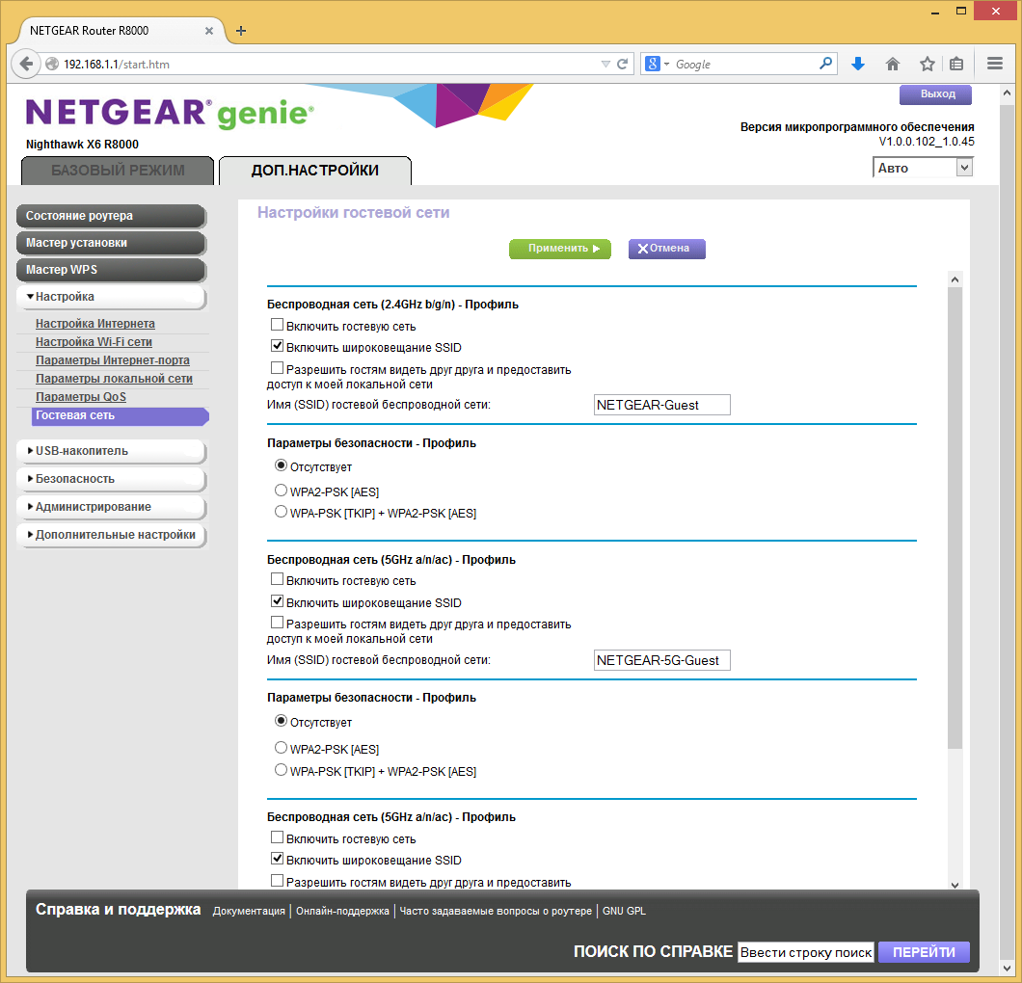Select WPA2-PSK [AES] for NETGEAR-5G-Guest
The image size is (1022, 983).
[281, 747]
